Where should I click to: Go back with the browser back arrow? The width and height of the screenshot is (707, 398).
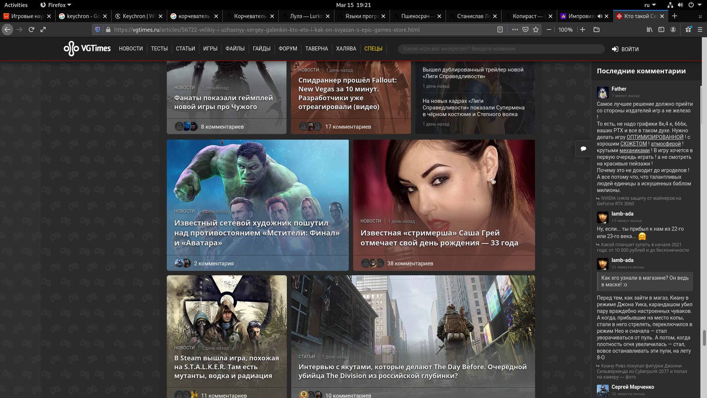click(7, 29)
